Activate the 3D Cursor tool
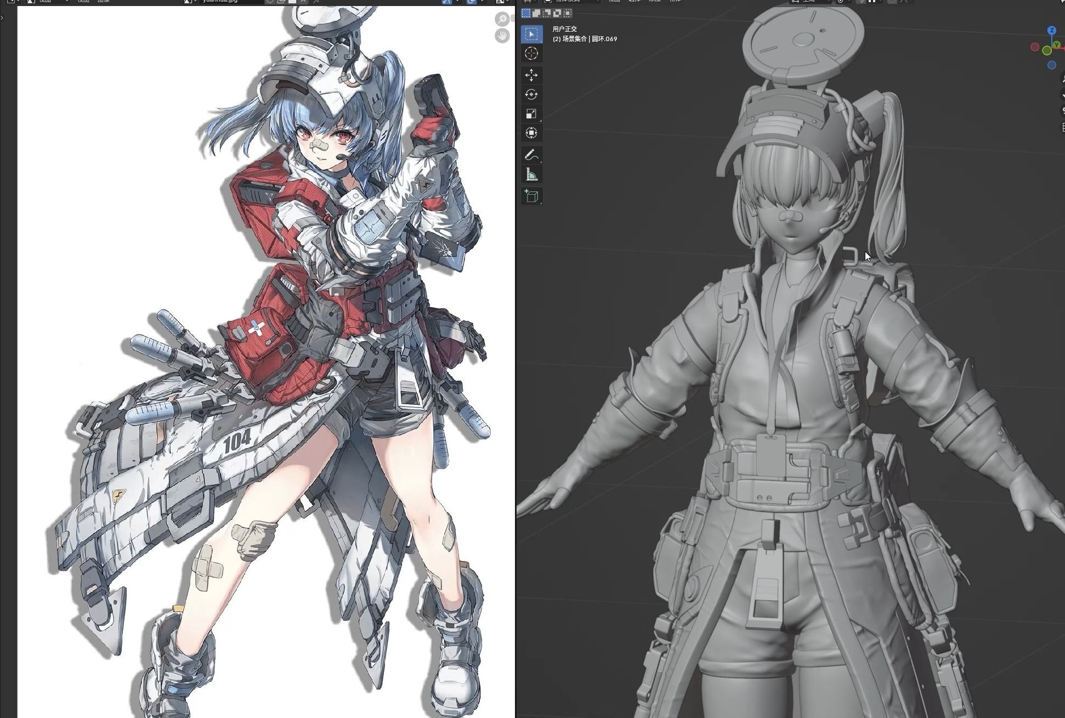 coord(531,53)
